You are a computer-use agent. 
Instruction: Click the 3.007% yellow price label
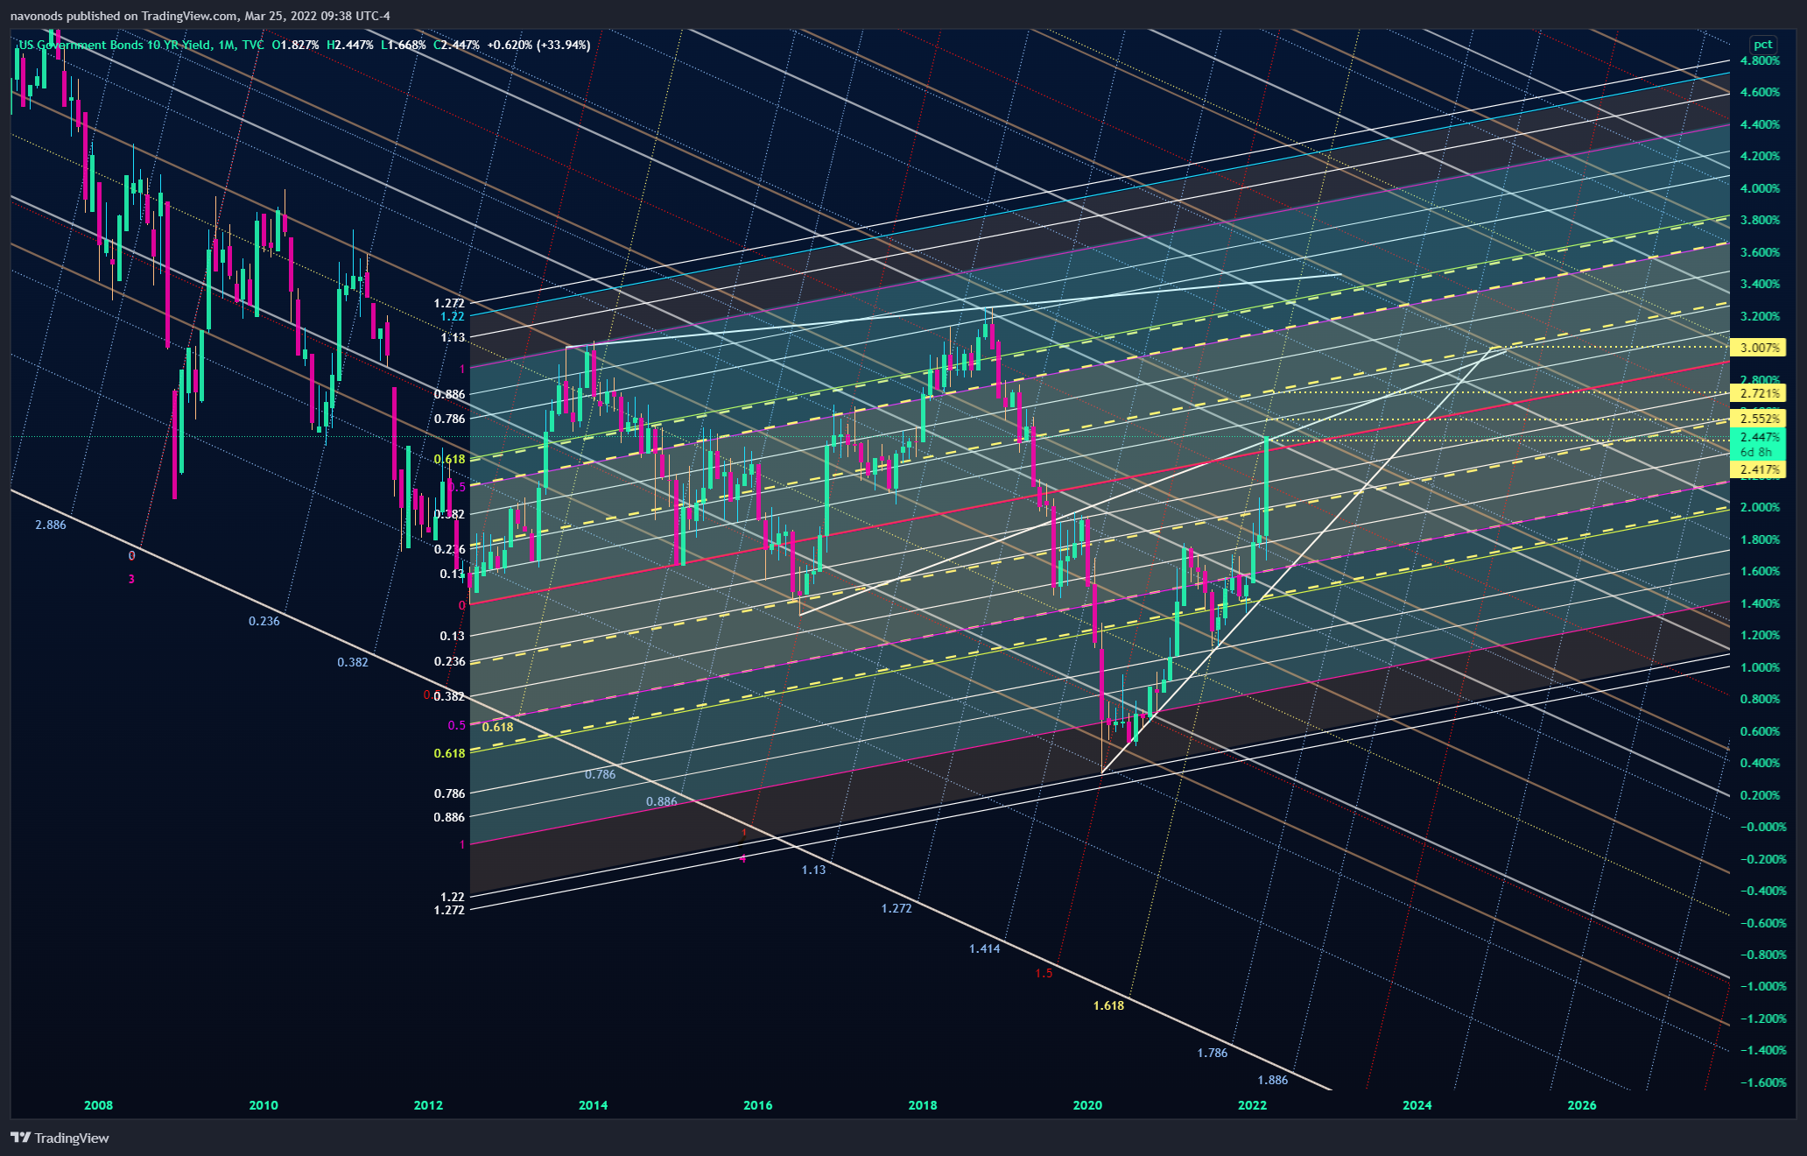(x=1759, y=348)
